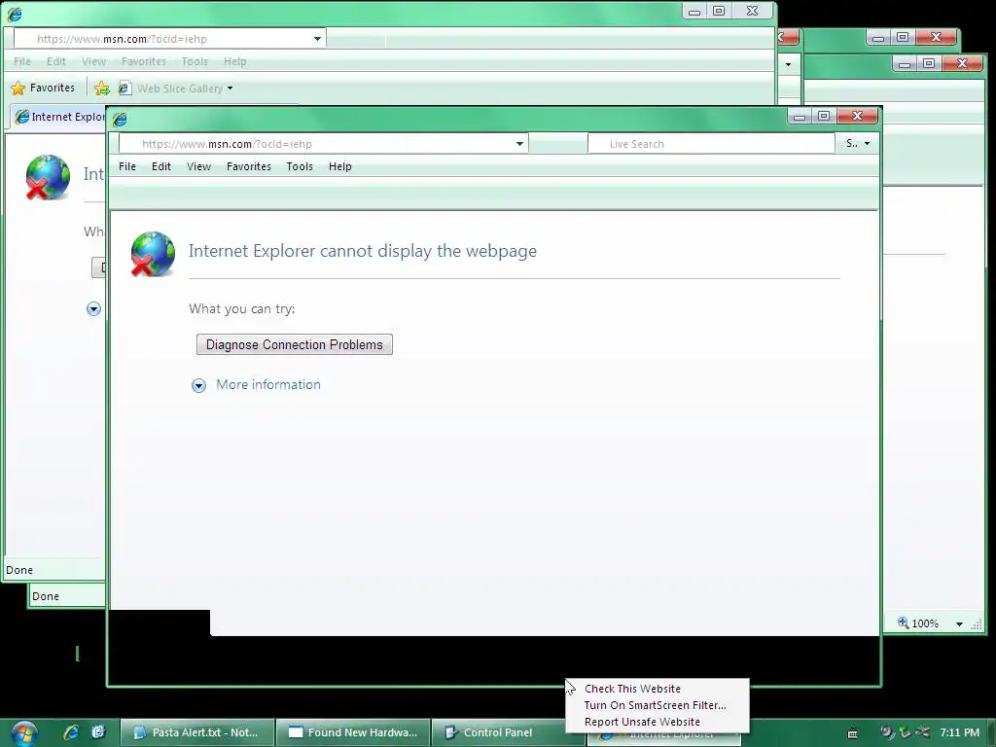Viewport: 996px width, 747px height.
Task: Open the Help menu in the back window
Action: [235, 61]
